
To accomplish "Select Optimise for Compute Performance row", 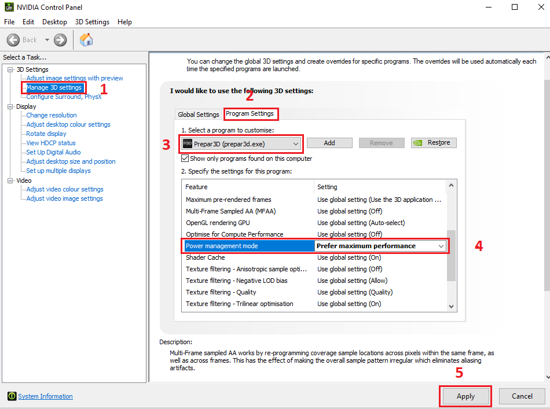I will [314, 234].
